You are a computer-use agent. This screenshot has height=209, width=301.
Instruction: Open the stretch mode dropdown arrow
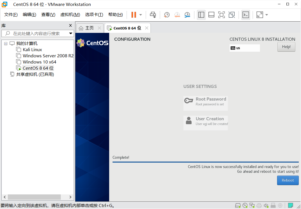pyautogui.click(x=267, y=15)
